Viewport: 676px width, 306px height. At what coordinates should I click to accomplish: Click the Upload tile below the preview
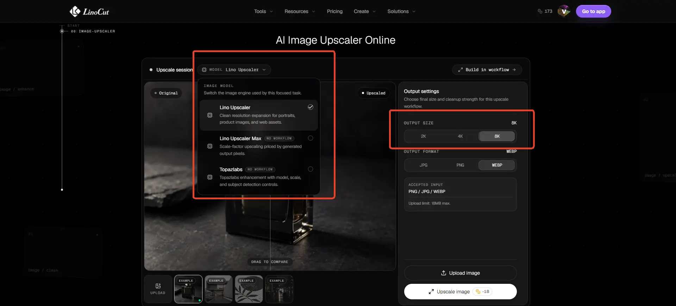pyautogui.click(x=158, y=289)
